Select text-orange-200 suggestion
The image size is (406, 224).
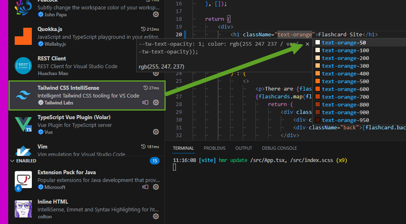click(359, 58)
